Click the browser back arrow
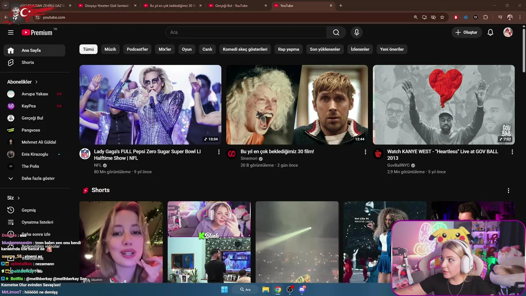The width and height of the screenshot is (526, 296). (x=6, y=17)
